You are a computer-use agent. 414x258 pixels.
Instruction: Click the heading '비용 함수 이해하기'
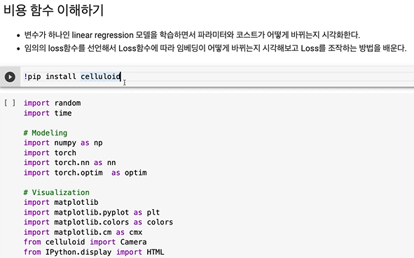pyautogui.click(x=54, y=10)
